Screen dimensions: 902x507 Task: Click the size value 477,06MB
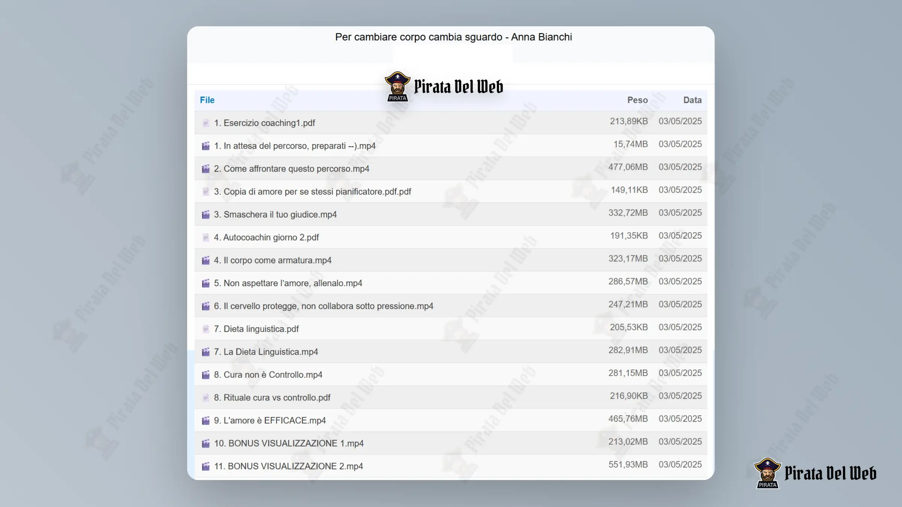[x=628, y=167]
